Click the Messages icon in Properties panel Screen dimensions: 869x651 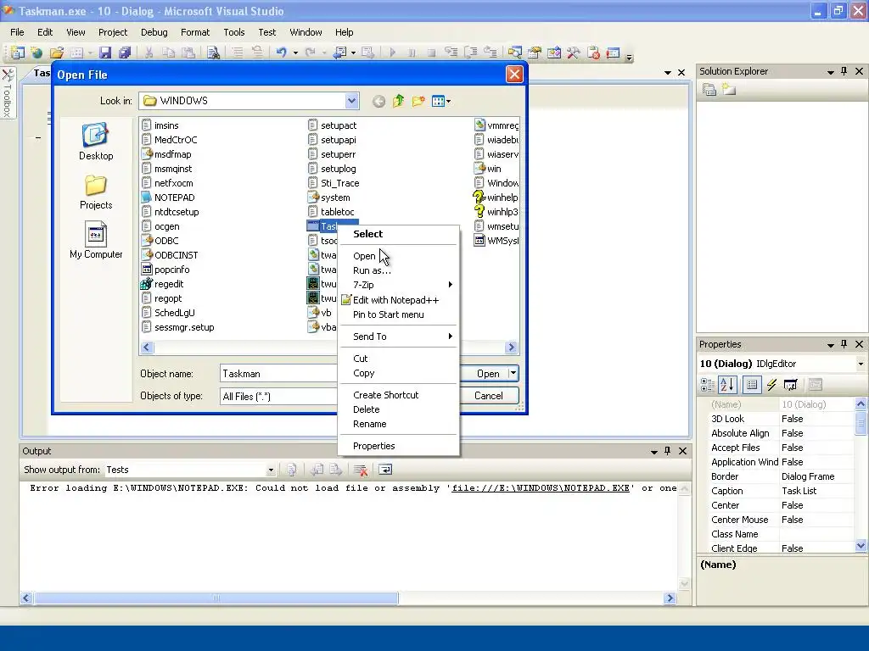pos(791,385)
